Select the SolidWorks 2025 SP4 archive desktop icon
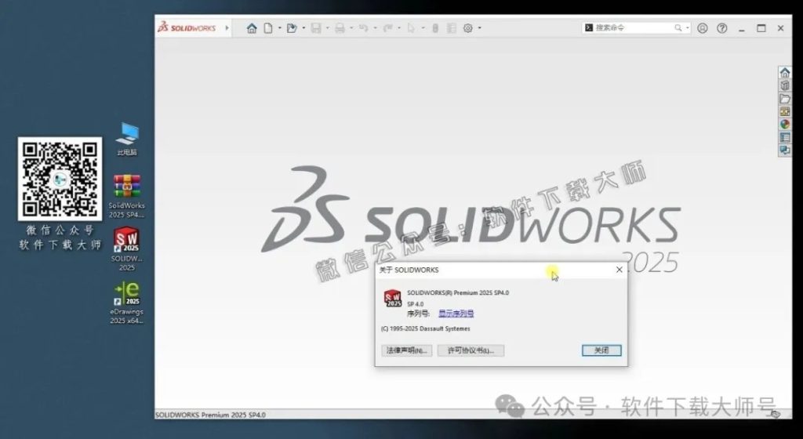 point(126,197)
